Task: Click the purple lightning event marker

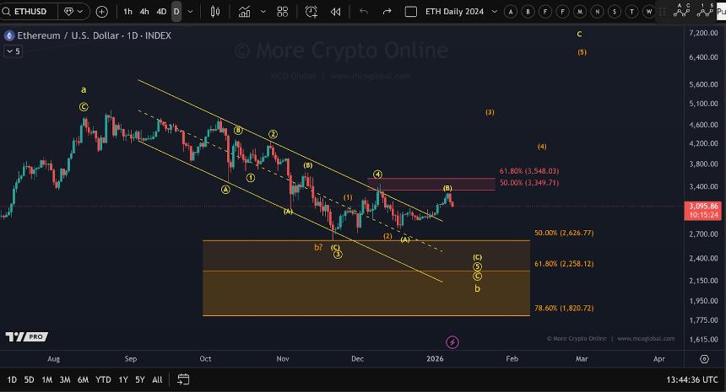Action: 452,341
